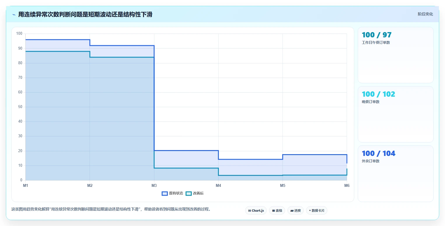Click the M4 axis label
The height and width of the screenshot is (226, 445).
tap(218, 185)
